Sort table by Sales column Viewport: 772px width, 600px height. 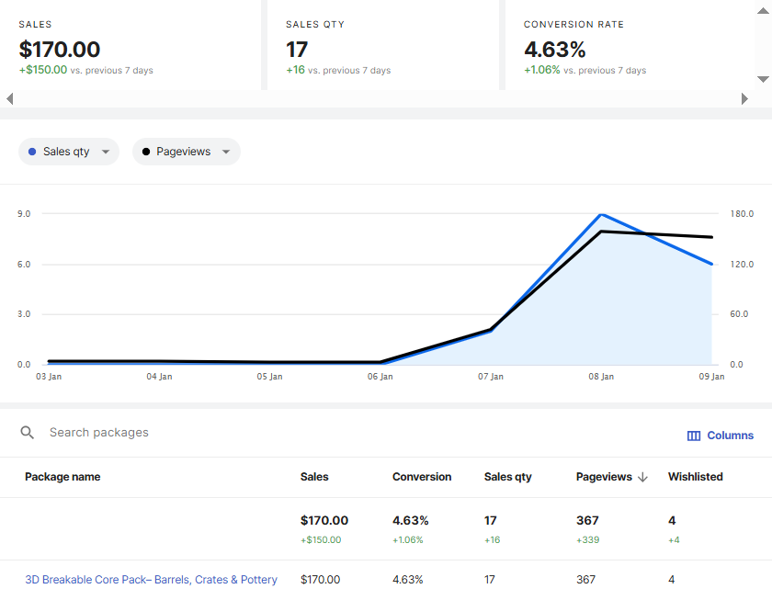pyautogui.click(x=314, y=477)
